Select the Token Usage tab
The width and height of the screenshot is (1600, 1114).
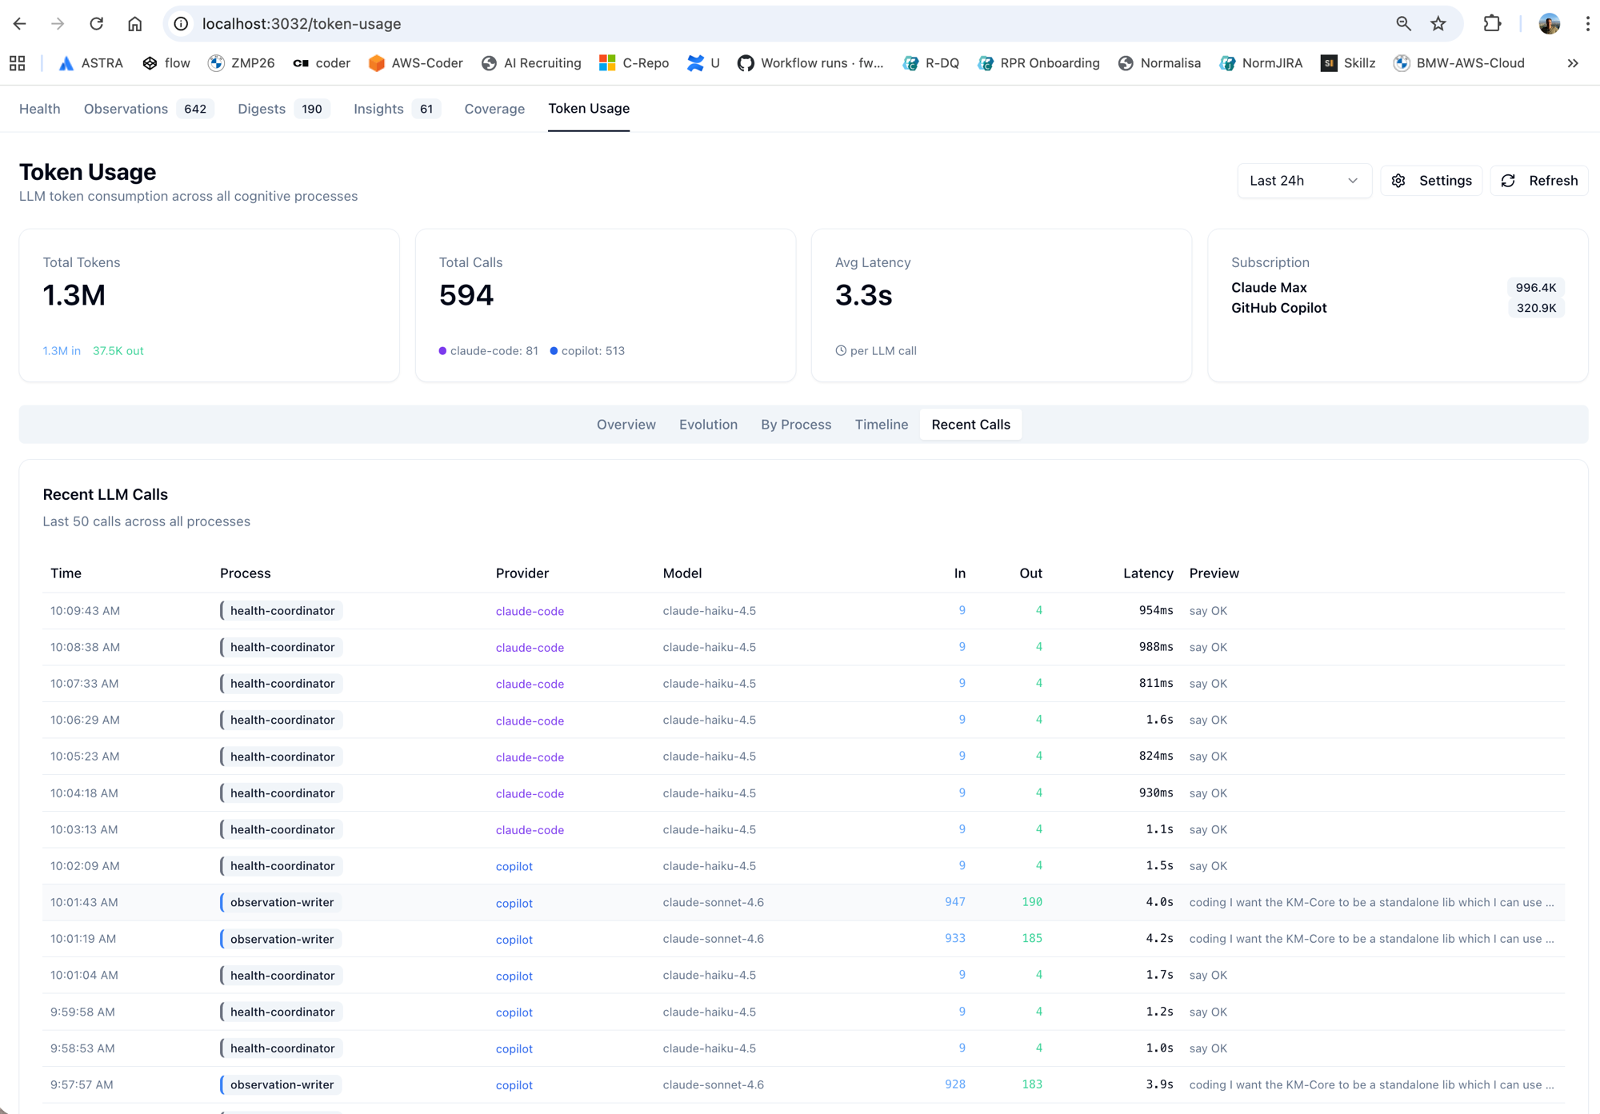click(x=589, y=109)
